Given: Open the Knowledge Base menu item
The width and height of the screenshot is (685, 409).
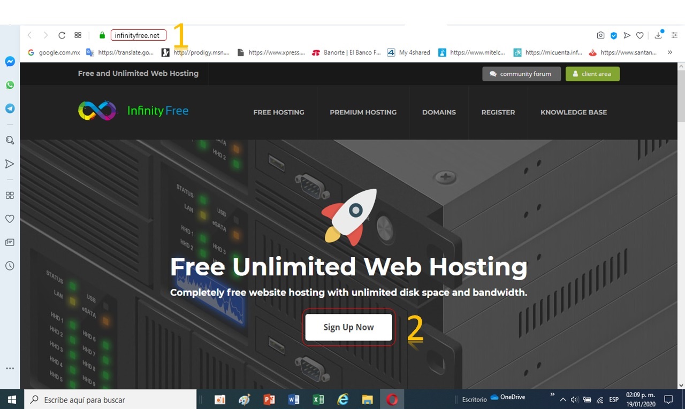Looking at the screenshot, I should coord(573,112).
